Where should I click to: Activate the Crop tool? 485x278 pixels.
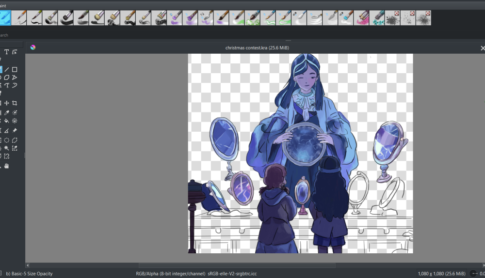tap(15, 103)
